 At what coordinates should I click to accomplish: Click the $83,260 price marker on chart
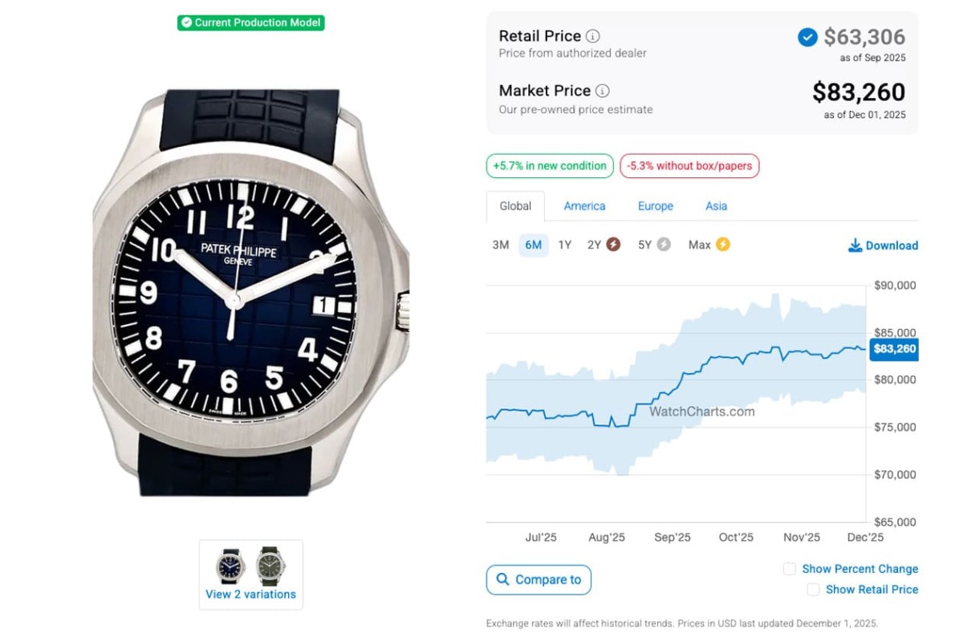[x=894, y=349]
